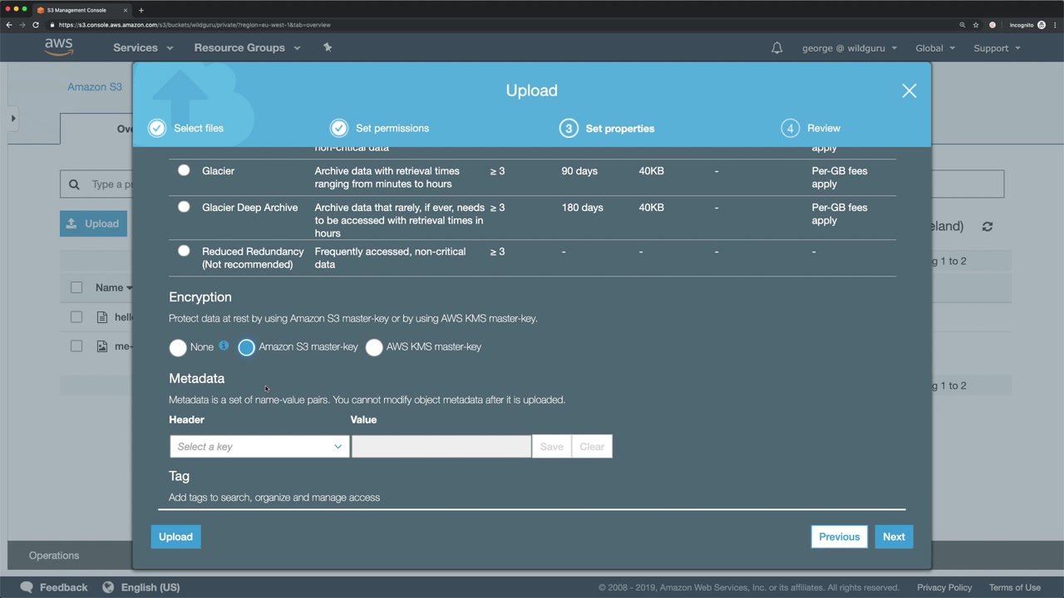
Task: Open the Services dropdown
Action: click(x=143, y=48)
